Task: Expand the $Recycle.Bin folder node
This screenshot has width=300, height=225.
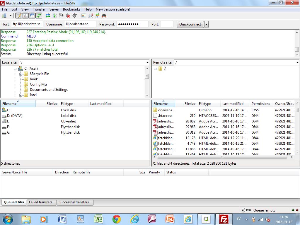Action: [21, 74]
